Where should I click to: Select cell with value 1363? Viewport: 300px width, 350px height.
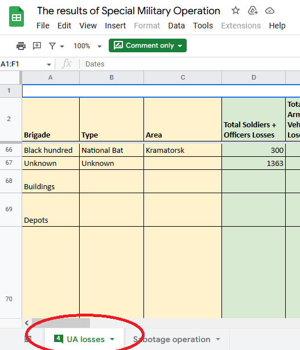tap(253, 163)
